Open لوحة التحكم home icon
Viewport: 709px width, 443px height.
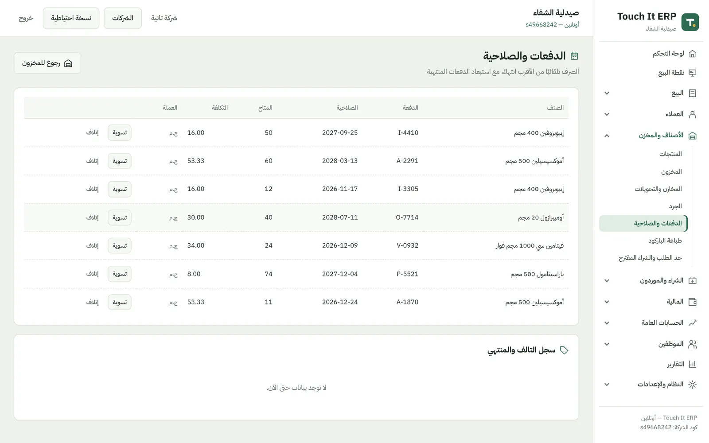coord(693,54)
